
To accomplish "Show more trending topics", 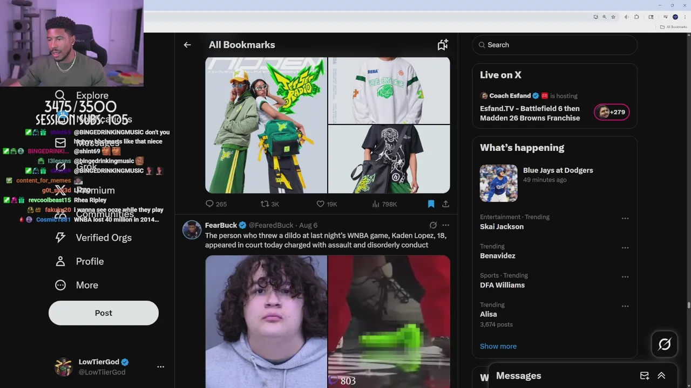I will 498,347.
